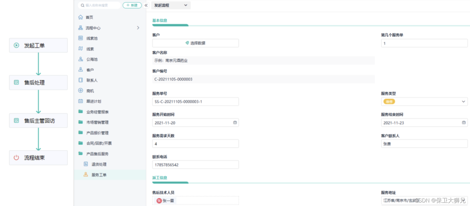Click the 产品售后服务 open folder icon
The image size is (470, 206).
(x=81, y=153)
